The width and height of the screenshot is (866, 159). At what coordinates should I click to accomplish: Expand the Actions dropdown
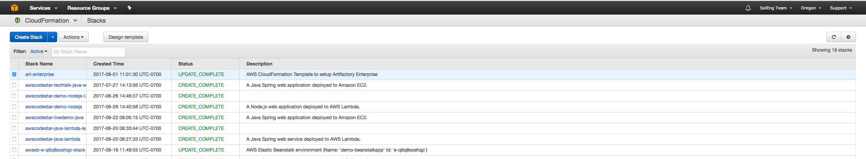73,37
